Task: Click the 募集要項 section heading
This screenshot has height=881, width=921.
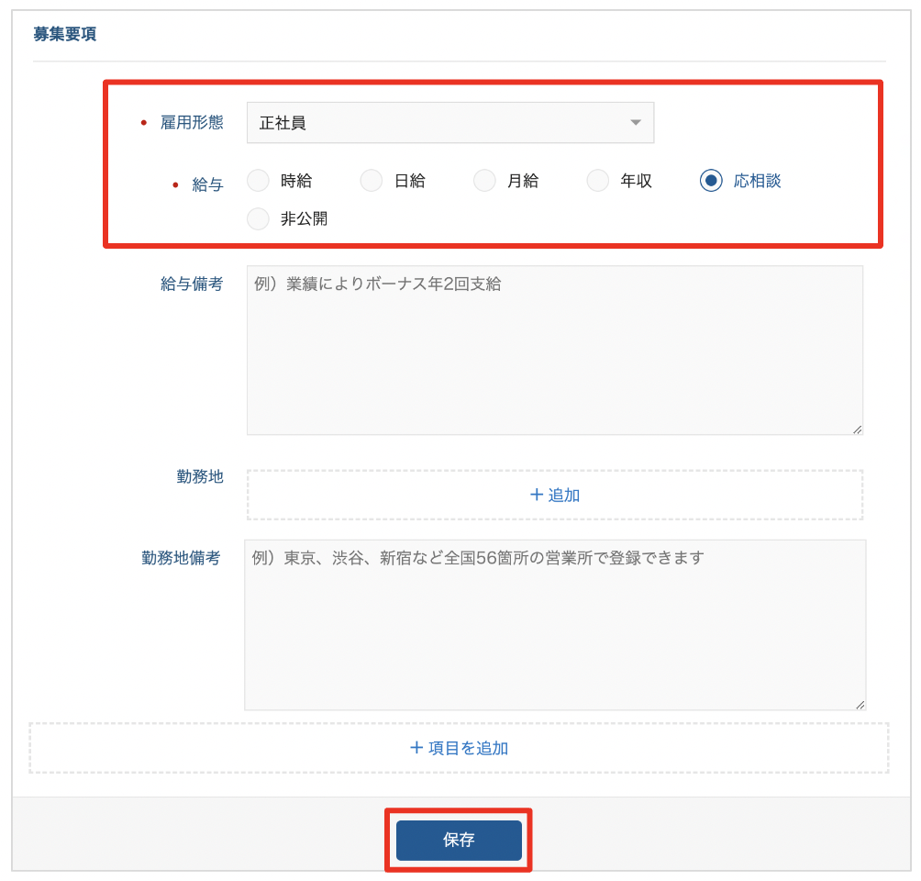Action: pos(65,35)
